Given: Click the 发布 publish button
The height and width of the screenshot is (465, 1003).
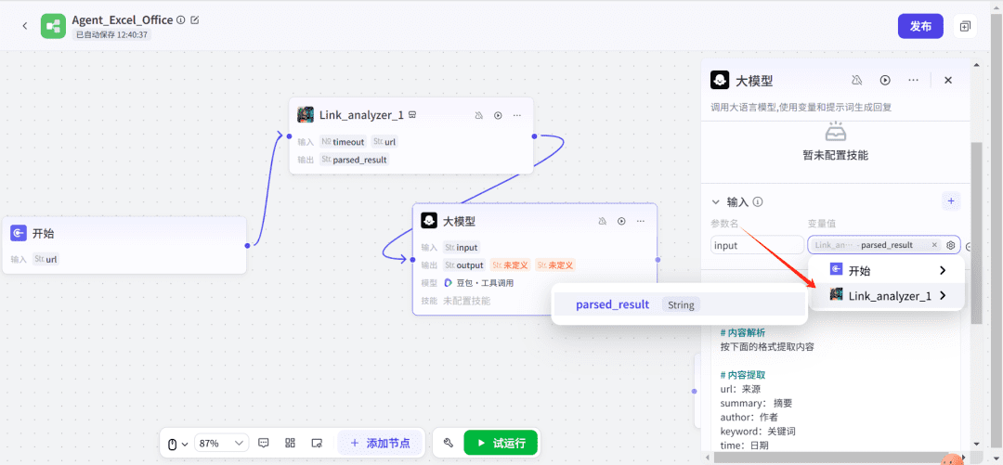Looking at the screenshot, I should pos(920,26).
